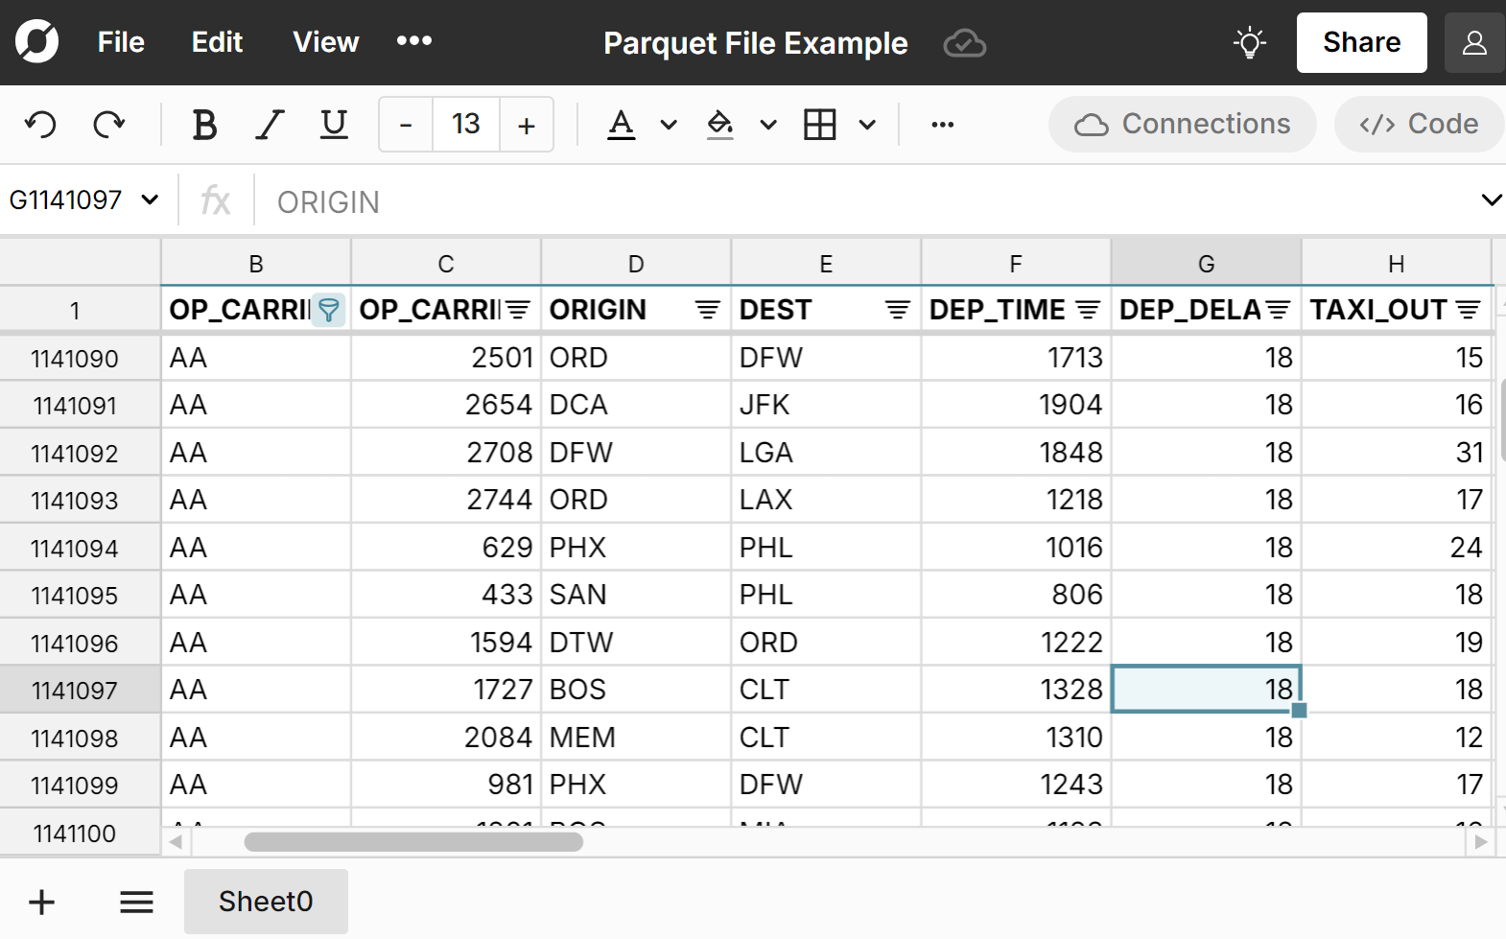Switch to the Sheet0 tab
The height and width of the screenshot is (939, 1506).
pos(266,902)
